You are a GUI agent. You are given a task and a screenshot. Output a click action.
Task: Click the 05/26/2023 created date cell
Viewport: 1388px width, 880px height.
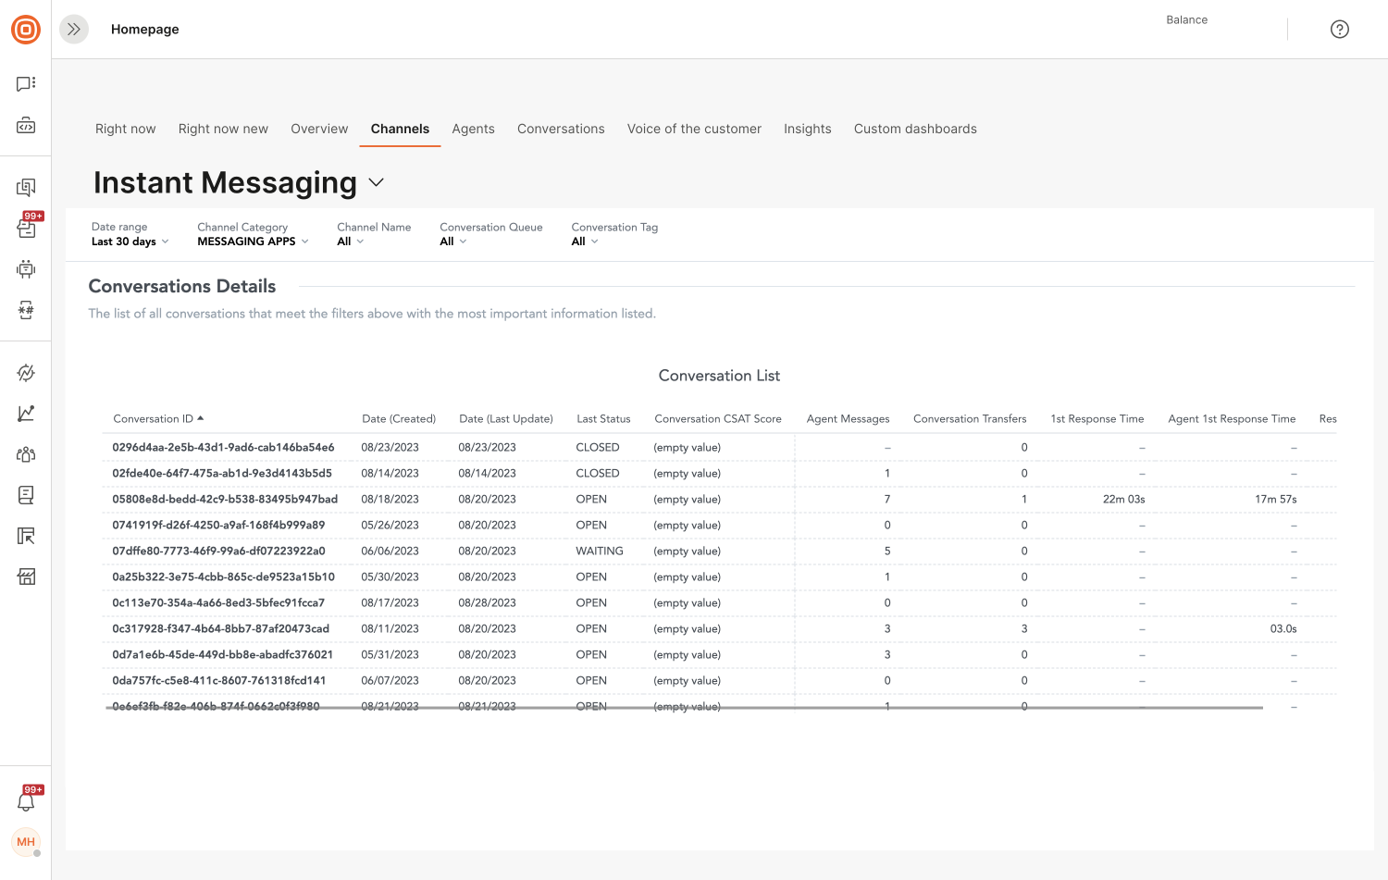pos(390,525)
